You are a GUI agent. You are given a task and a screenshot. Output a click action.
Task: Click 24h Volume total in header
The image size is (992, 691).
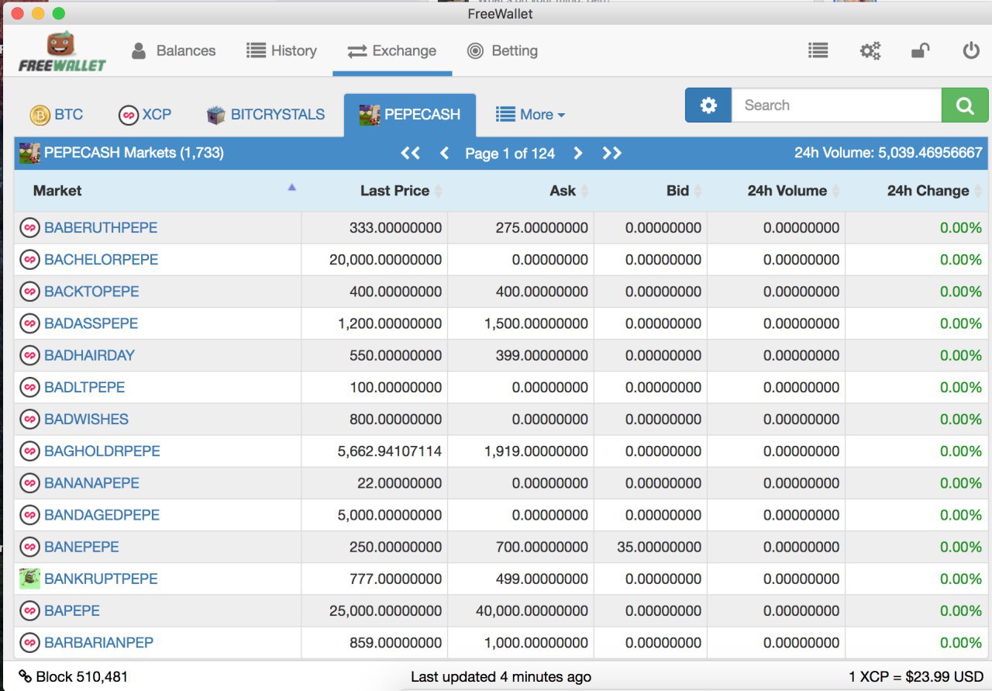click(x=888, y=153)
